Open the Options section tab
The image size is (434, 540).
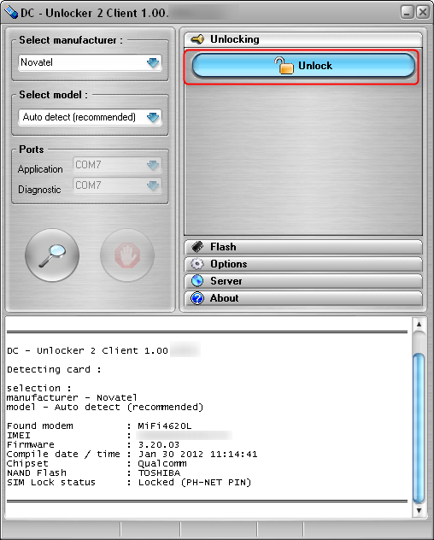click(x=303, y=264)
